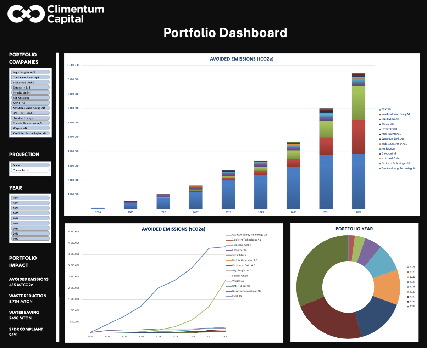Click Quantum Energy Technology Ltd line chart legend entry
The height and width of the screenshot is (348, 427).
(x=246, y=235)
